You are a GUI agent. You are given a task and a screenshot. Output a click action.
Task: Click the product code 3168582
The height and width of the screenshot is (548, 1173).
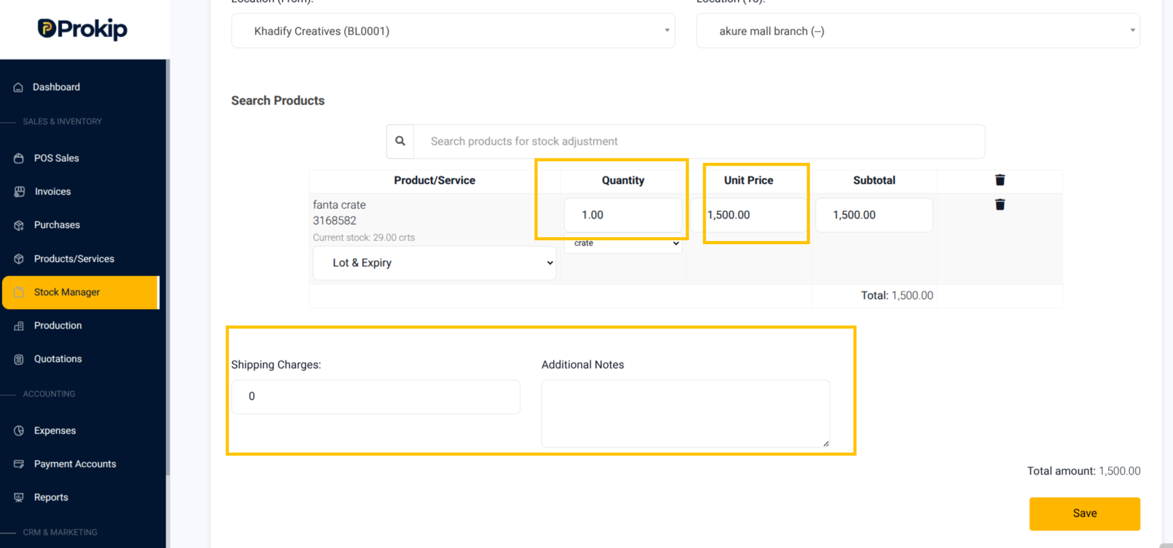coord(335,221)
